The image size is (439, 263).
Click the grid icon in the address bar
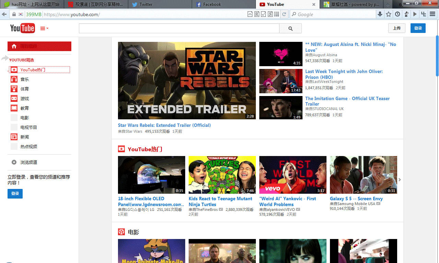tap(276, 14)
